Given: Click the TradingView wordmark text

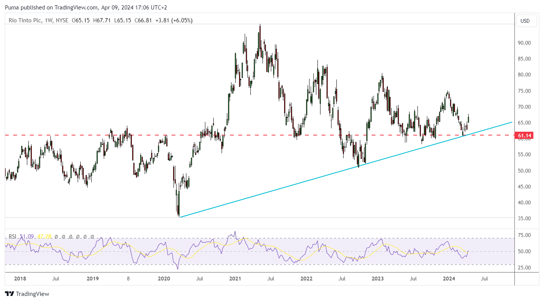Looking at the screenshot, I should point(33,294).
